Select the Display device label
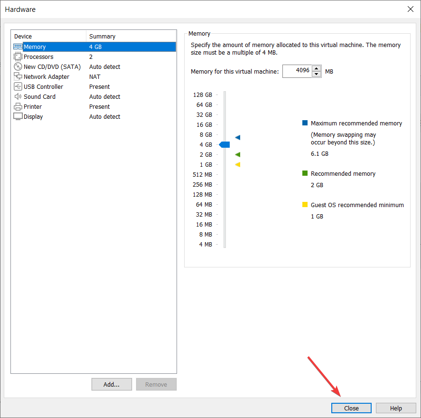Screen dimensions: 421x418 [x=33, y=116]
